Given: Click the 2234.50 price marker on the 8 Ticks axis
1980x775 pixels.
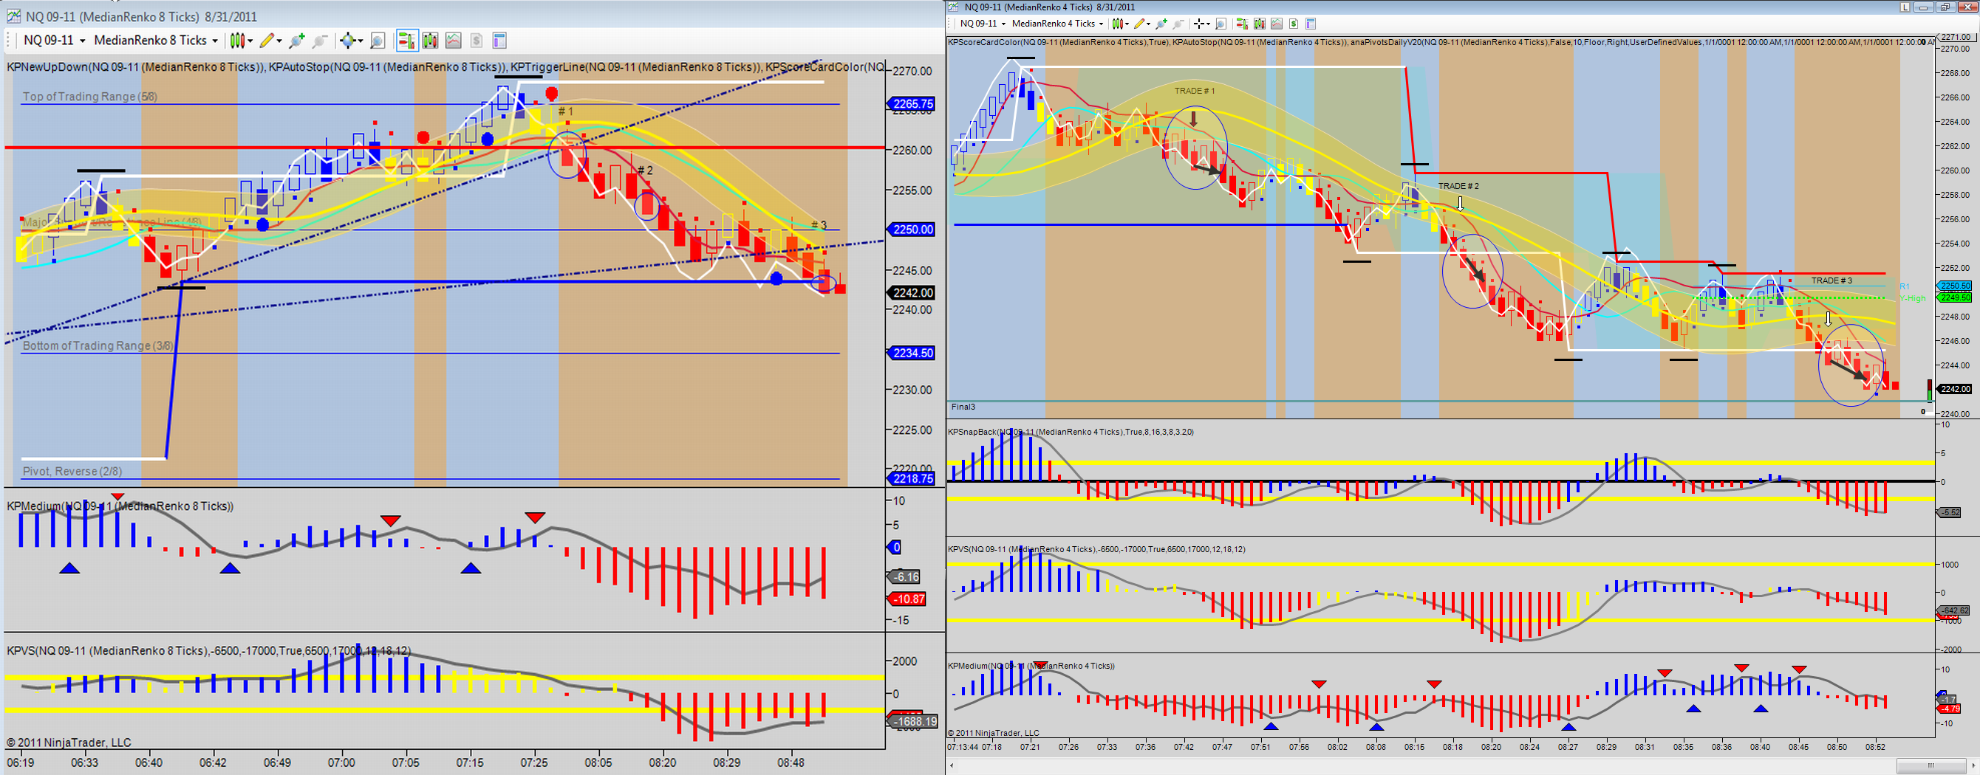Looking at the screenshot, I should pos(912,354).
